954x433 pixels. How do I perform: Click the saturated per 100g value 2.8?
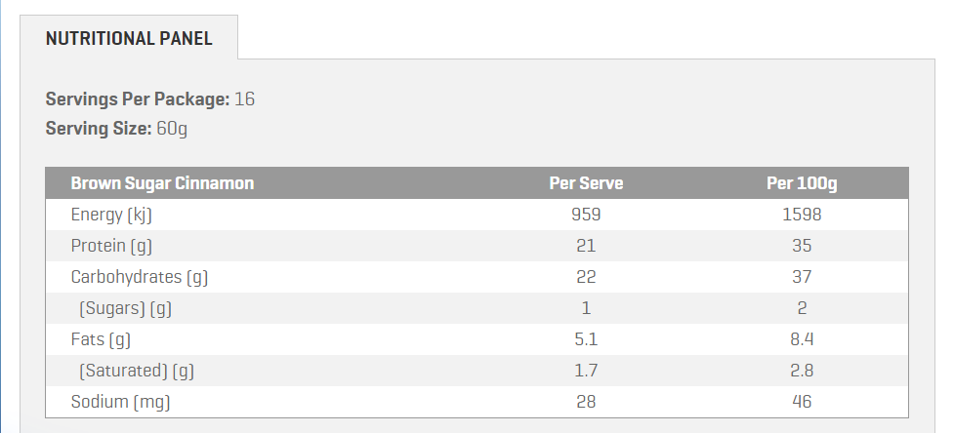coord(802,371)
